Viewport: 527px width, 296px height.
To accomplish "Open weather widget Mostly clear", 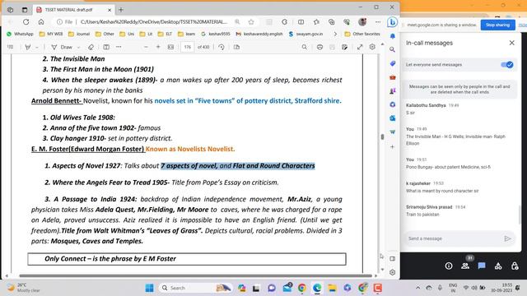I will 24,288.
